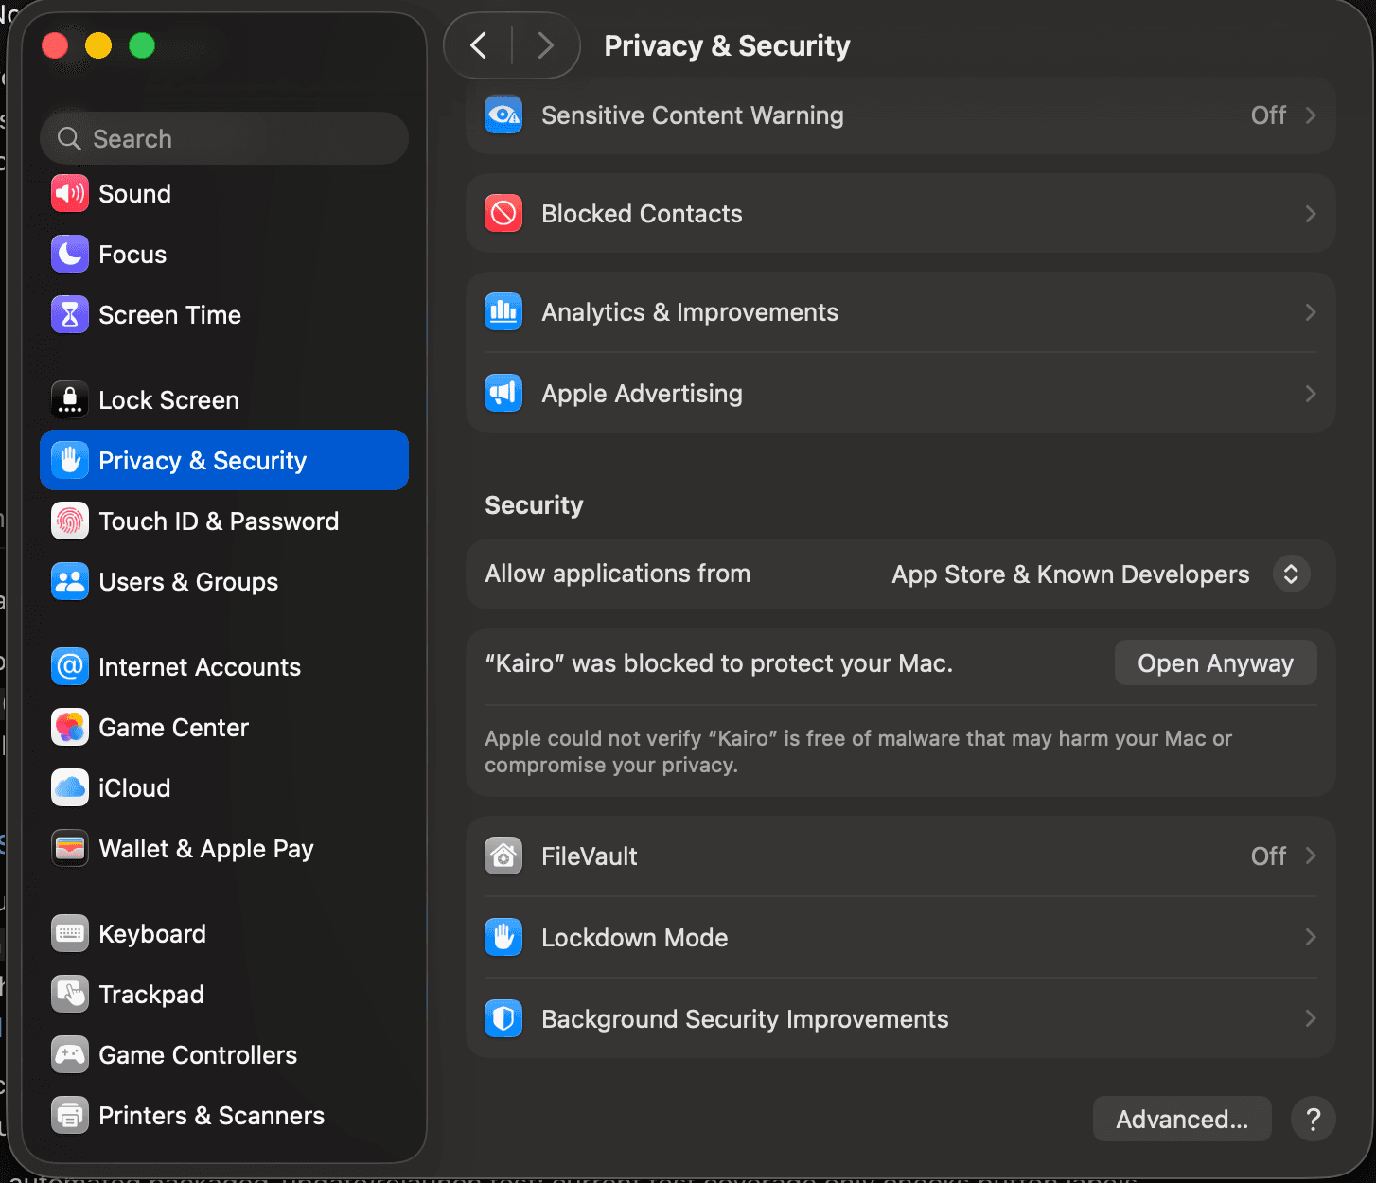Click the “Kairo” was blocked message
Viewport: 1376px width, 1183px height.
coord(719,663)
